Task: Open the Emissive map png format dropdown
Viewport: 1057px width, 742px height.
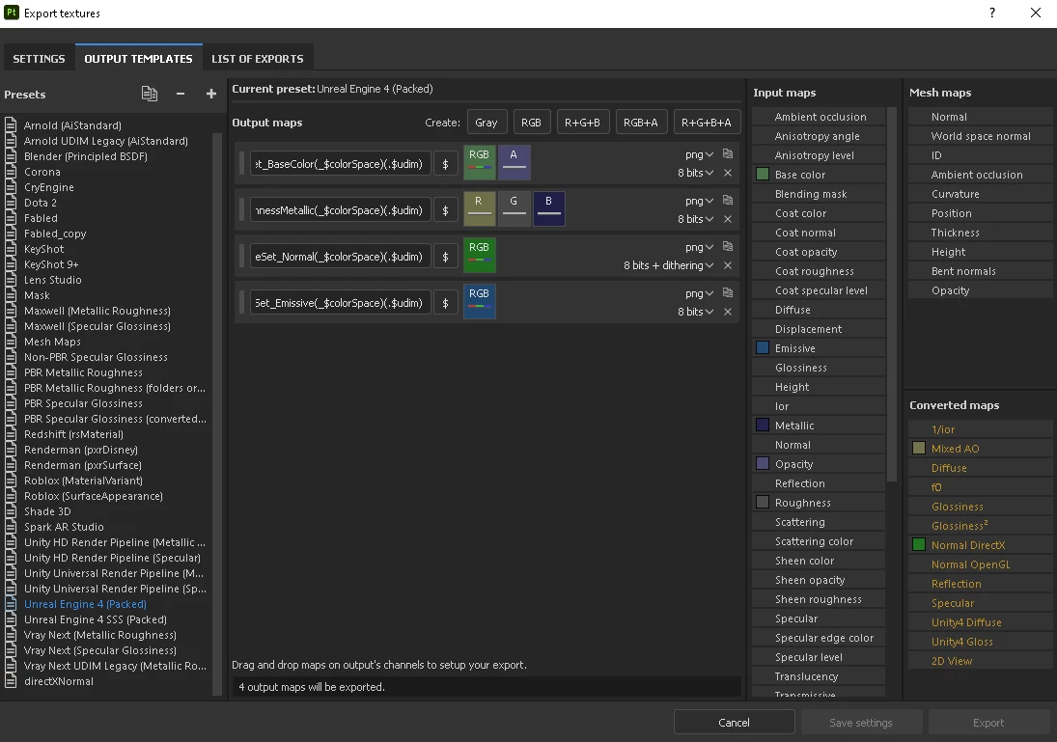Action: (699, 294)
